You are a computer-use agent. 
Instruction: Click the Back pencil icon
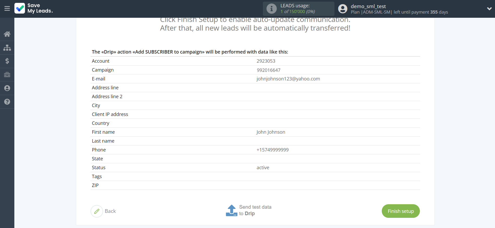tap(97, 211)
